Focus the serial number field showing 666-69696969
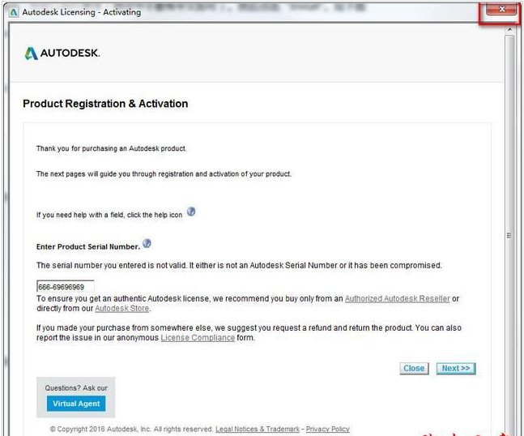Image resolution: width=524 pixels, height=436 pixels. coord(66,287)
